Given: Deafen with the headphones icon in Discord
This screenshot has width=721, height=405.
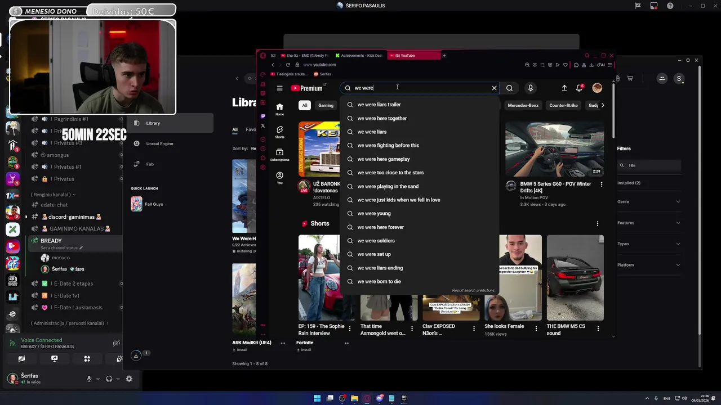Looking at the screenshot, I should click(x=109, y=379).
